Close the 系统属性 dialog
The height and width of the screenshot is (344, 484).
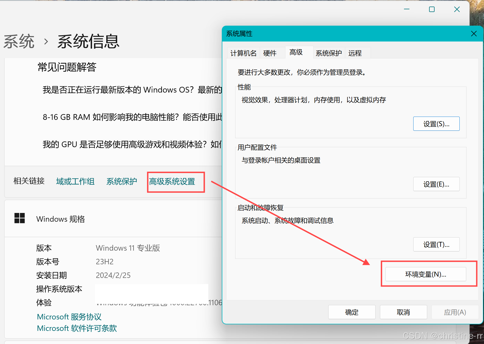474,34
